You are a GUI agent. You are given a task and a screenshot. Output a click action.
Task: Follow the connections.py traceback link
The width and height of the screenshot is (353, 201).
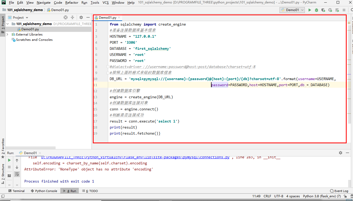(x=135, y=157)
